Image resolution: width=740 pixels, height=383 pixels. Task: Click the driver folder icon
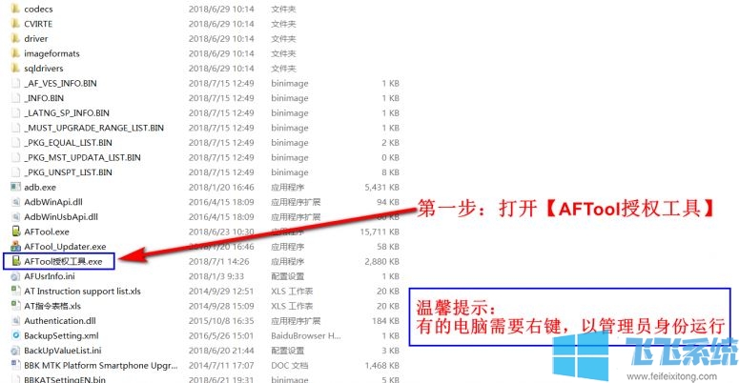[15, 38]
